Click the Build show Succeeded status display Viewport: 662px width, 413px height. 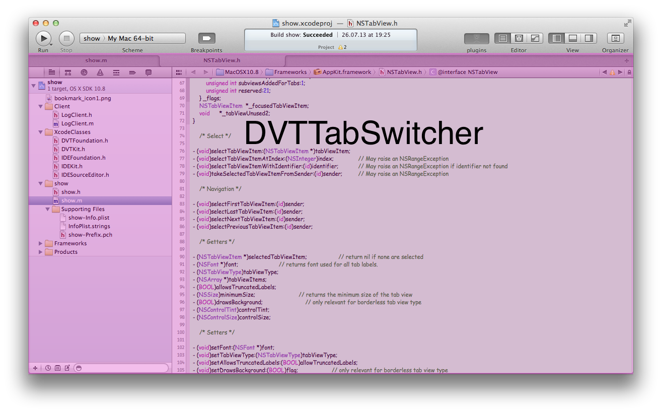331,40
